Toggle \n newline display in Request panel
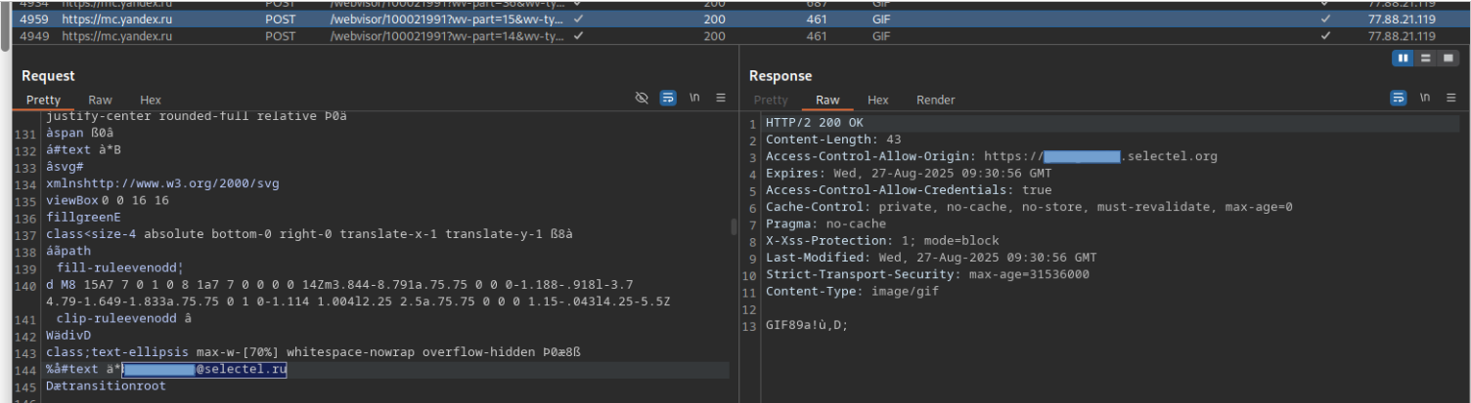Image resolution: width=1471 pixels, height=403 pixels. (695, 99)
